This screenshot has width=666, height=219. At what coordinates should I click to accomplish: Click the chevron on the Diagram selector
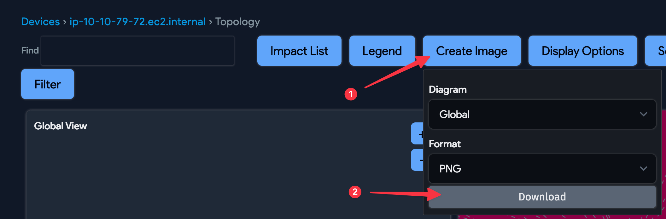644,115
